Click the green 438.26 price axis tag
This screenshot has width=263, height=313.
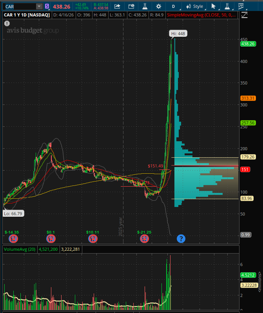pos(248,44)
